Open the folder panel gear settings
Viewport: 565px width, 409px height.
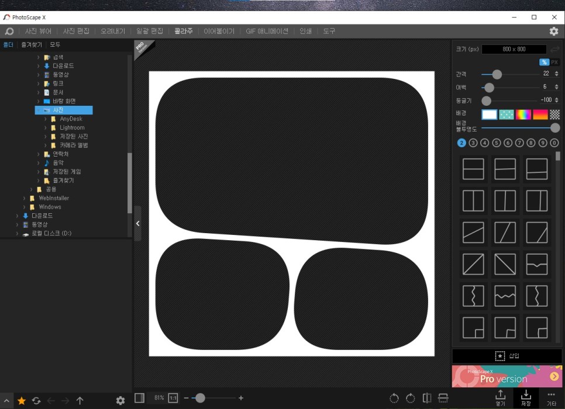(120, 400)
